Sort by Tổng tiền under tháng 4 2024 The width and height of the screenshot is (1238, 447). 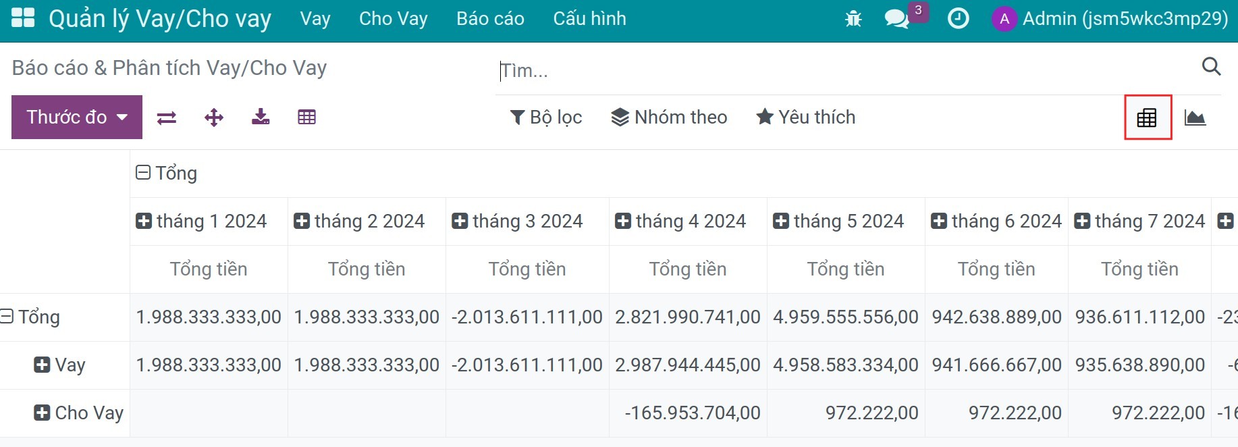688,269
